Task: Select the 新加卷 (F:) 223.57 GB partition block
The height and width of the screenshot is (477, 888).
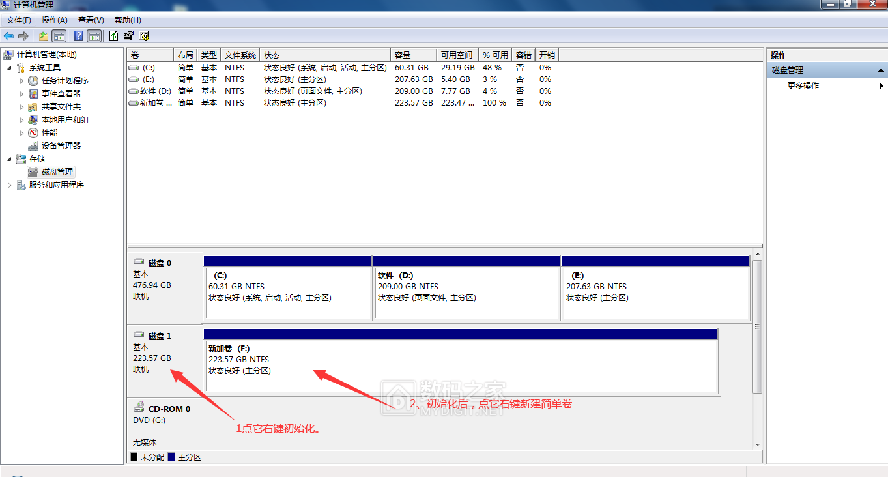Action: click(461, 360)
